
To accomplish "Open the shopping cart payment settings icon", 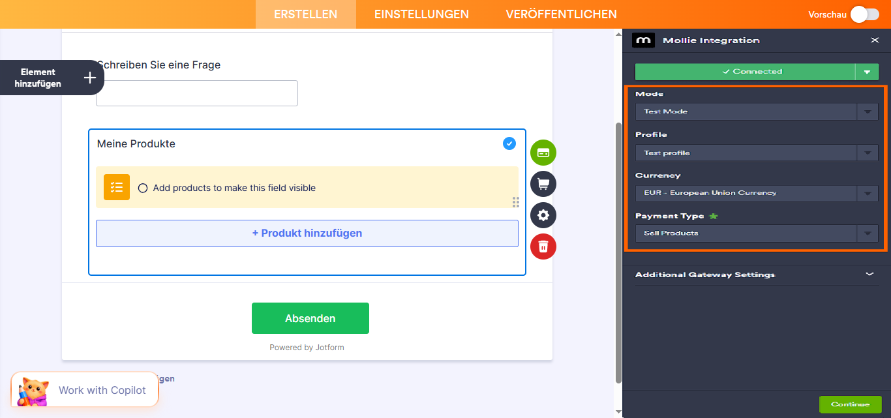I will coord(543,184).
